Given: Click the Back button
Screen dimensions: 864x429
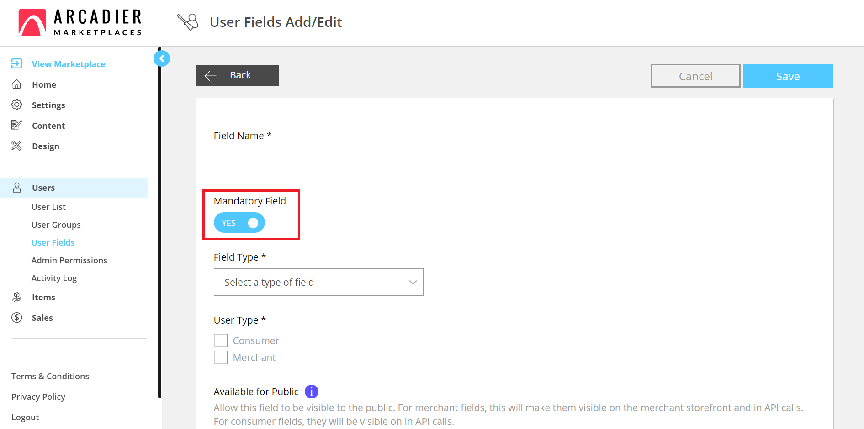Looking at the screenshot, I should (x=238, y=75).
